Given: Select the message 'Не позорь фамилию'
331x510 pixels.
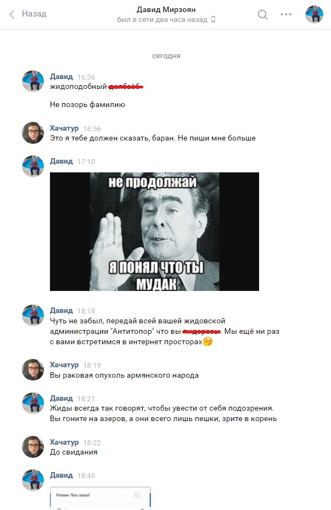Looking at the screenshot, I should click(87, 105).
